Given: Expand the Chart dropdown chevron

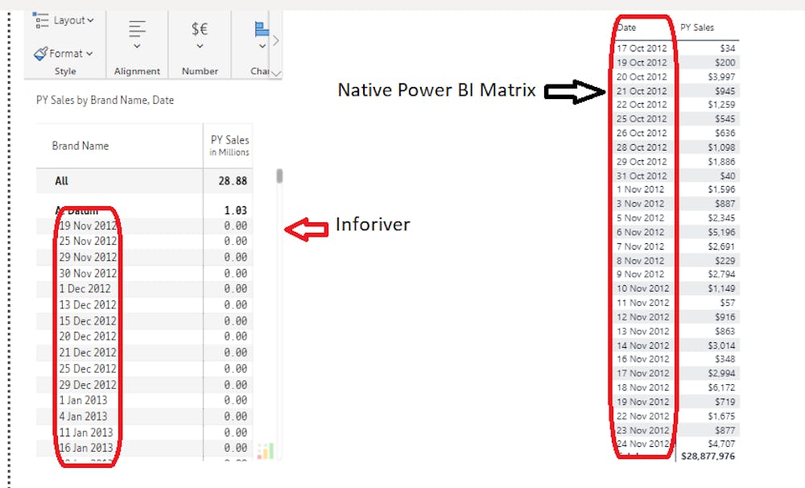Looking at the screenshot, I should tap(262, 46).
